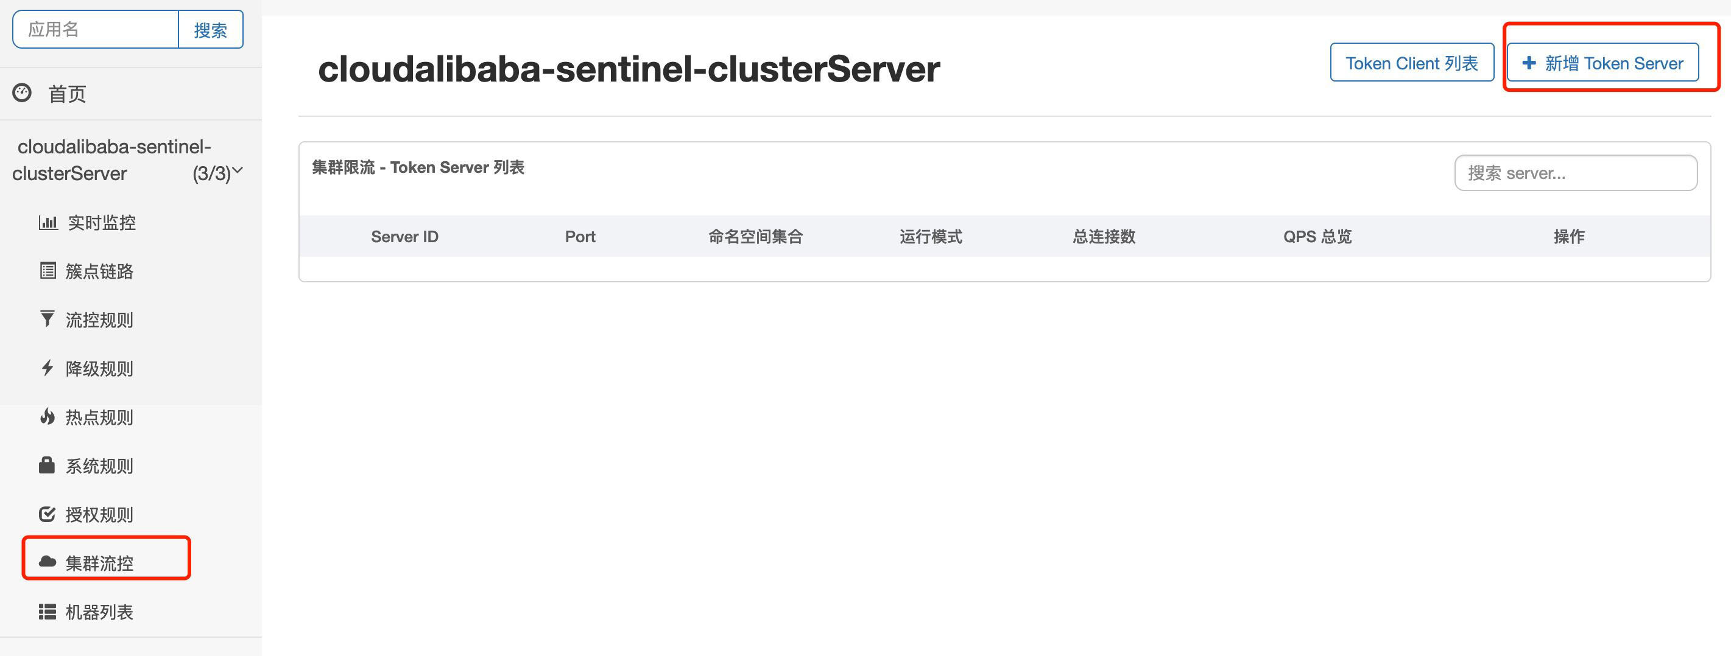Go to the 首页 menu entry
This screenshot has width=1731, height=656.
point(66,94)
